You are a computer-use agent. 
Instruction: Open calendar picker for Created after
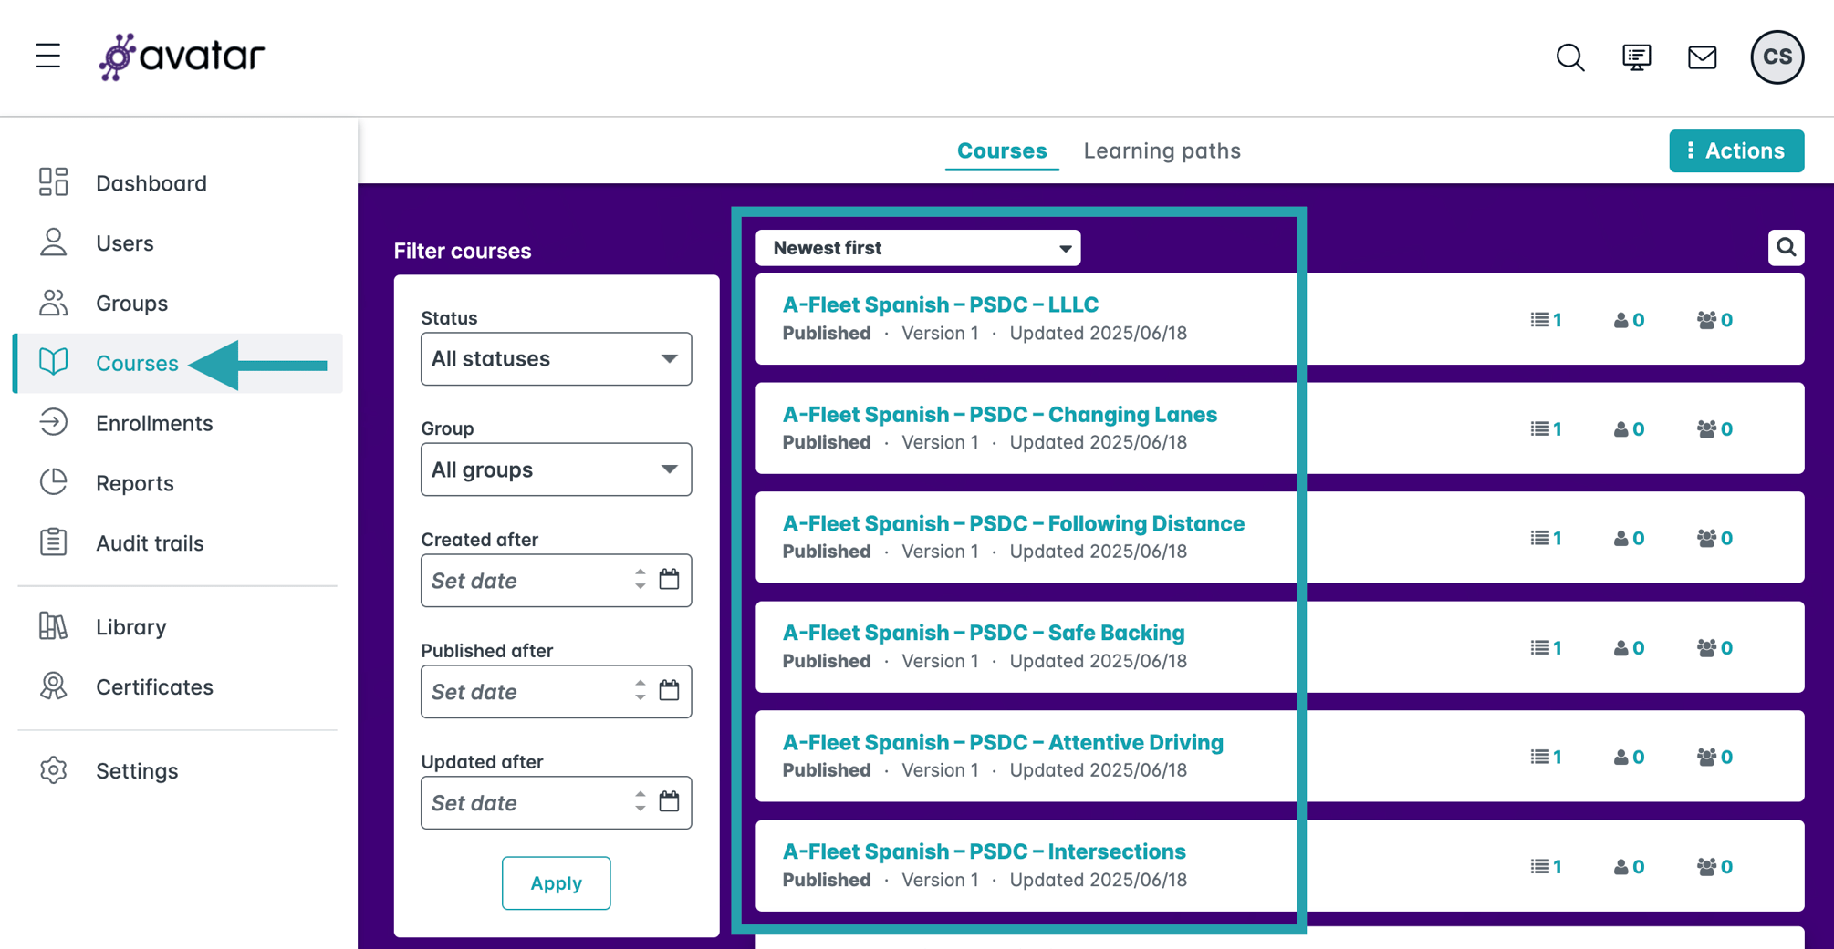669,580
